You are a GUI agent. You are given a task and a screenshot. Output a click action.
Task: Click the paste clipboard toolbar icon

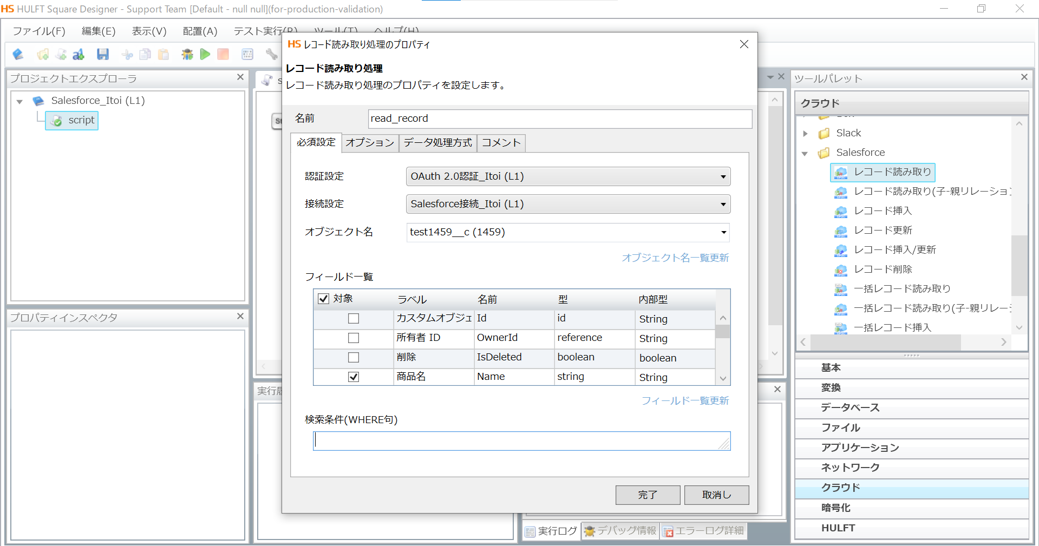click(x=164, y=54)
